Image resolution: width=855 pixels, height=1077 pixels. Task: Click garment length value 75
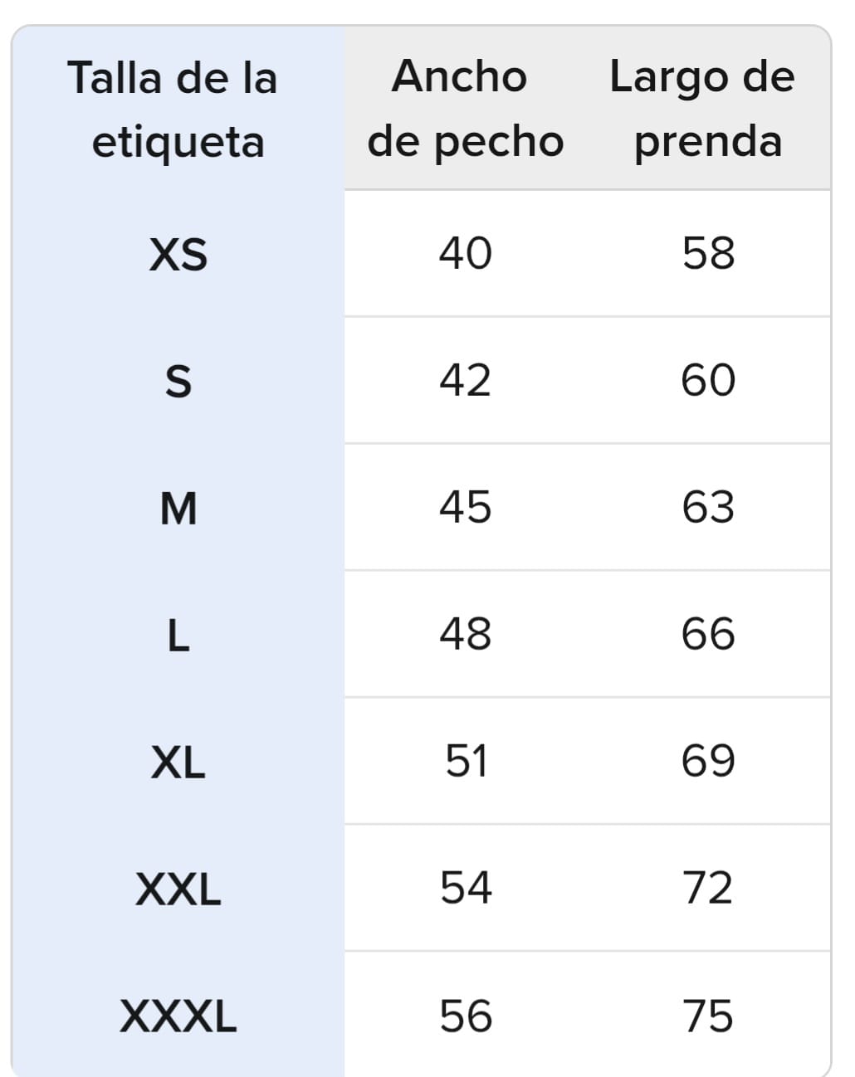click(x=708, y=1016)
